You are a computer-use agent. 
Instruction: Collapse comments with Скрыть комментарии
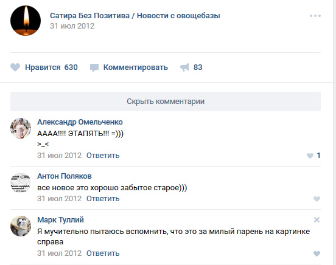(x=166, y=102)
